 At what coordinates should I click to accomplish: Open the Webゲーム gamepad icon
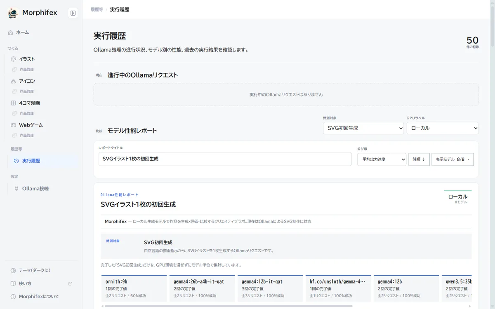click(14, 125)
